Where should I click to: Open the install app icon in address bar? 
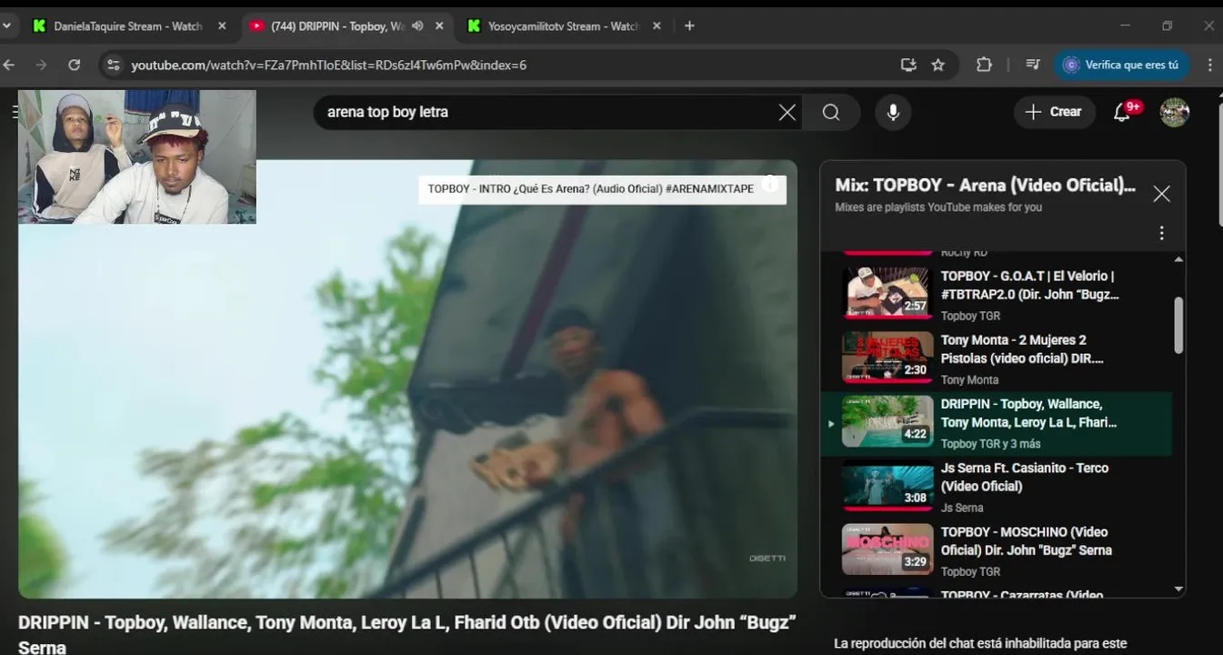click(x=907, y=65)
